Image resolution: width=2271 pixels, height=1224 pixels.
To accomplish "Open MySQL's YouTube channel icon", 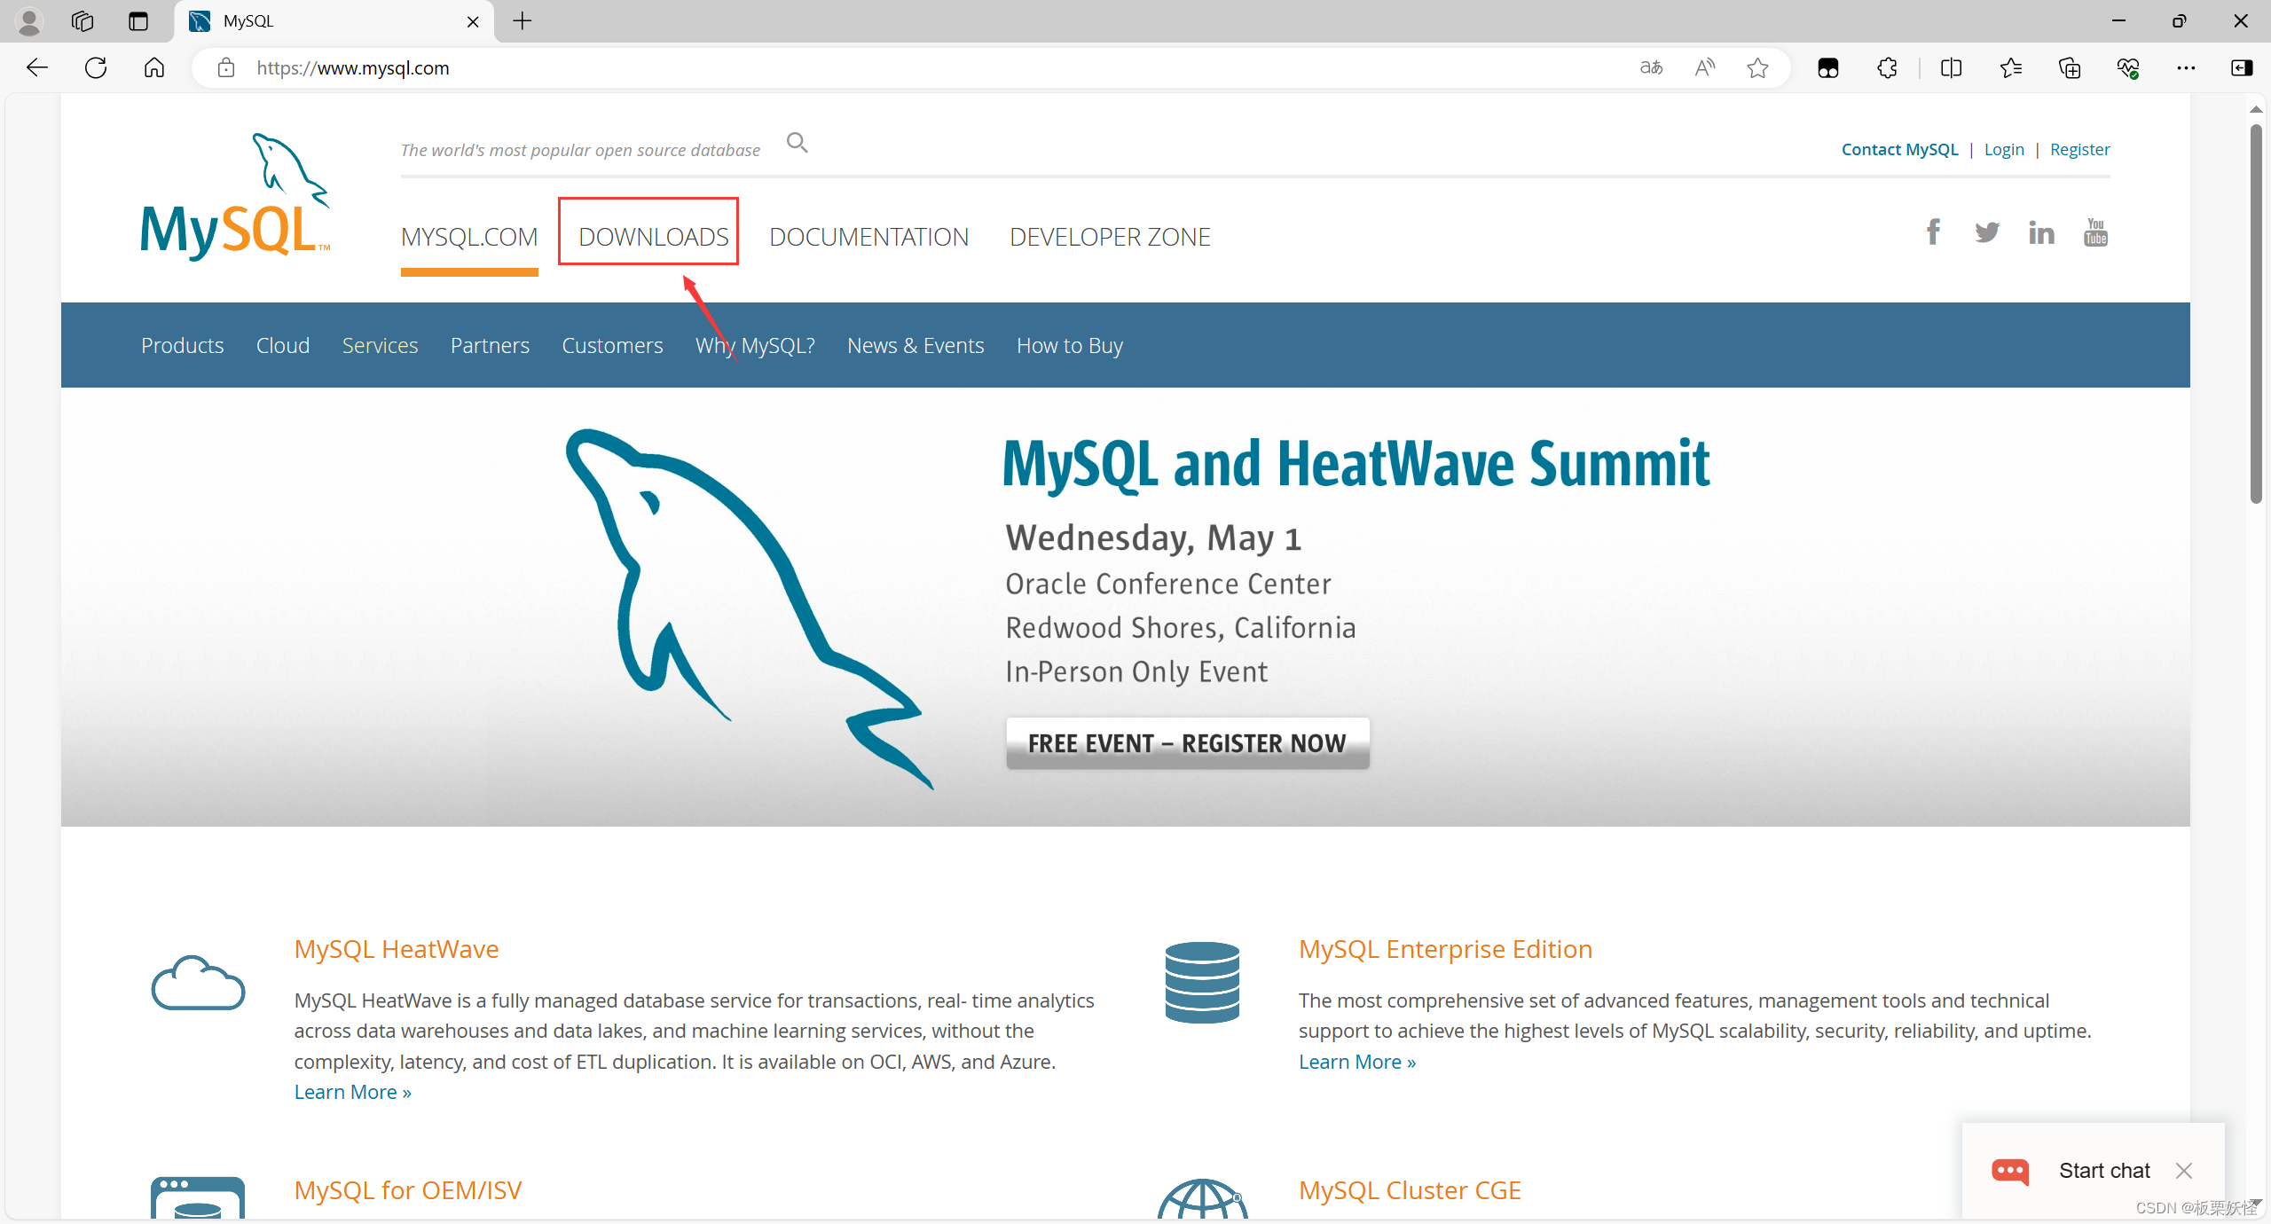I will pos(2095,231).
